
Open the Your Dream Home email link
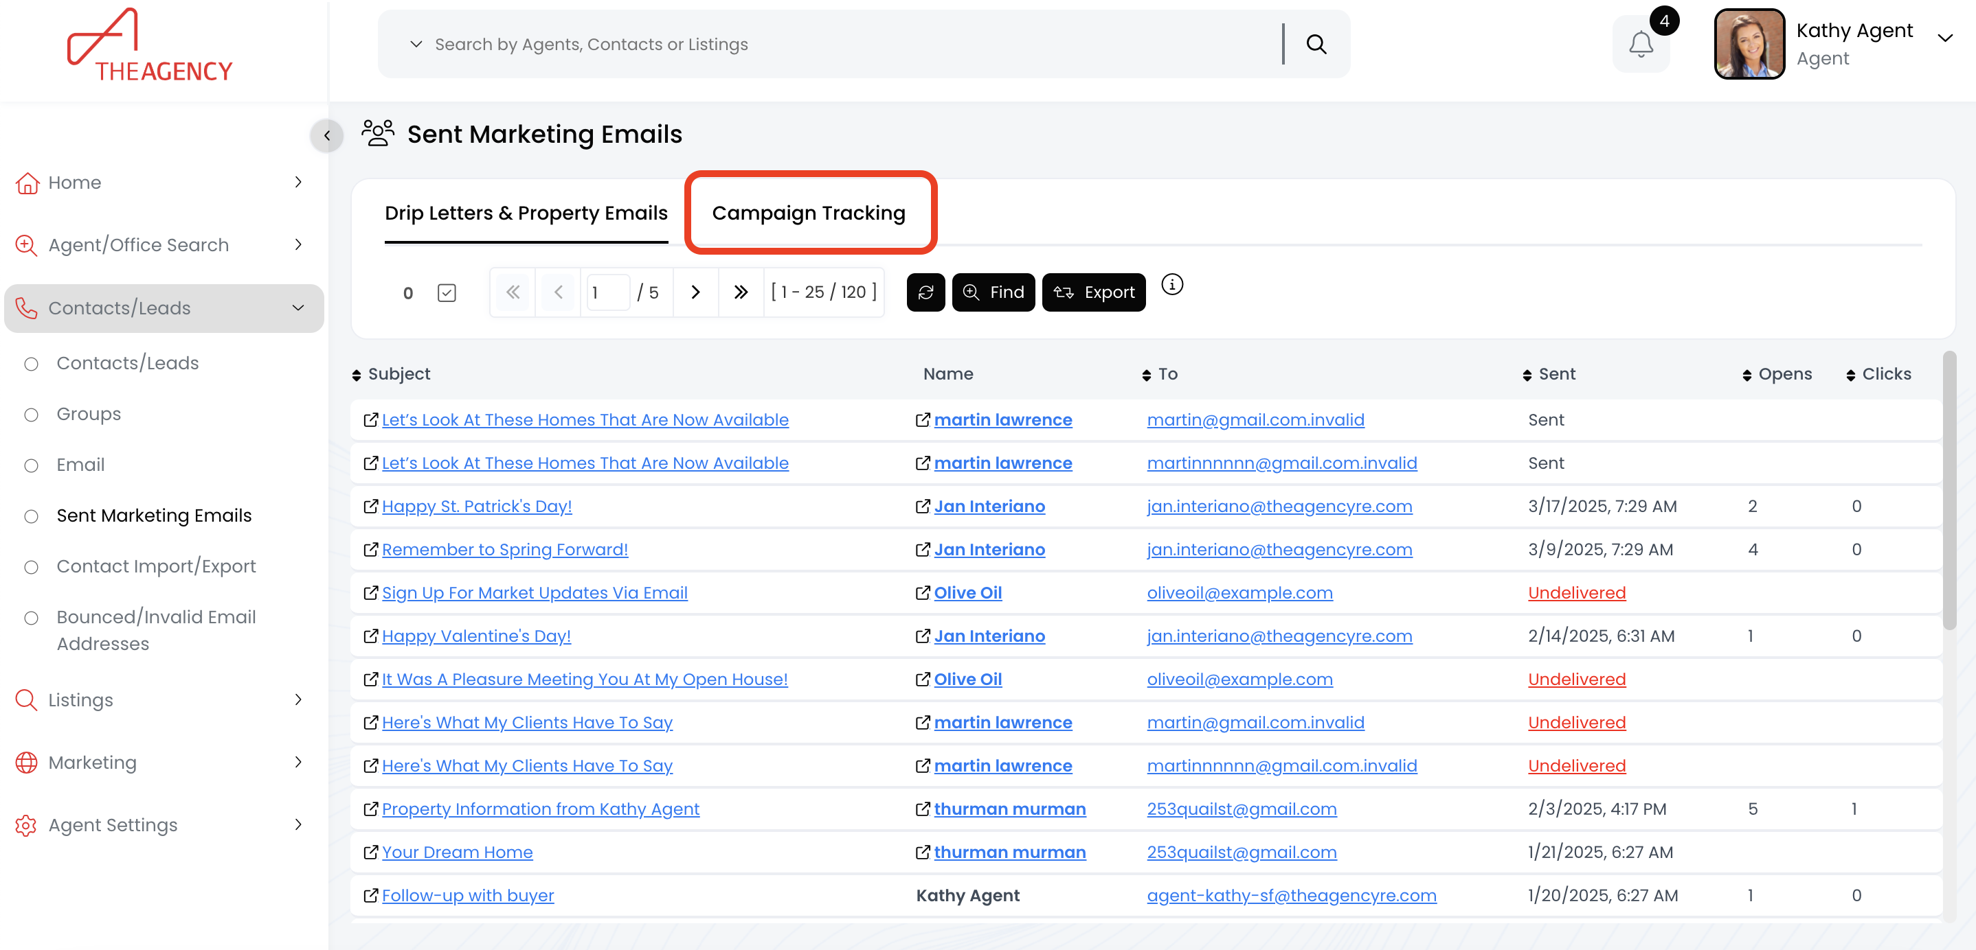point(457,852)
